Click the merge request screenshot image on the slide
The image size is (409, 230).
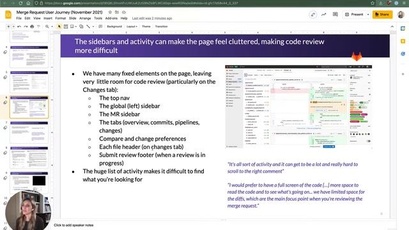click(298, 107)
